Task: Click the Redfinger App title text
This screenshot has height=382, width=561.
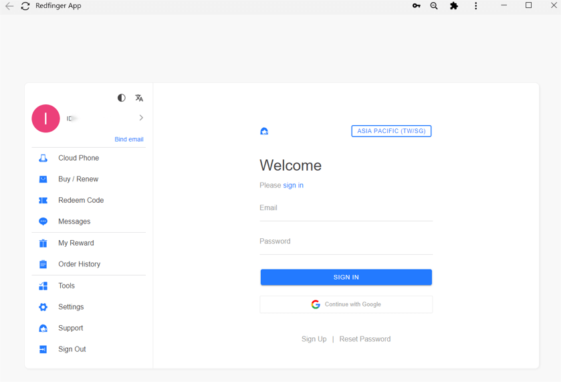Action: pos(58,6)
